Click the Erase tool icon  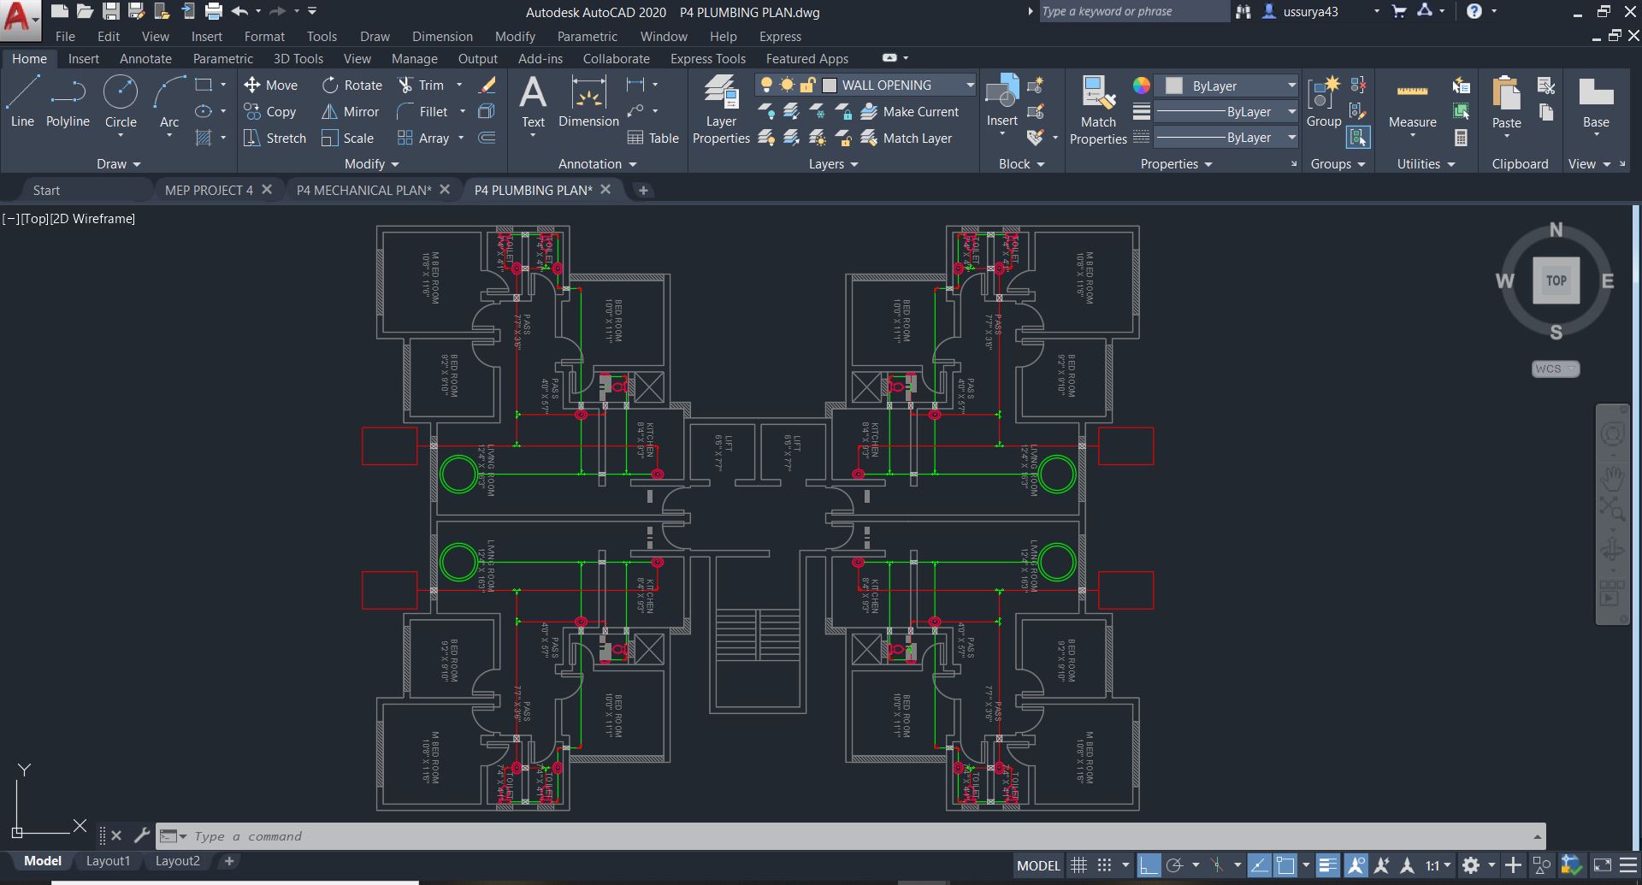(x=487, y=86)
